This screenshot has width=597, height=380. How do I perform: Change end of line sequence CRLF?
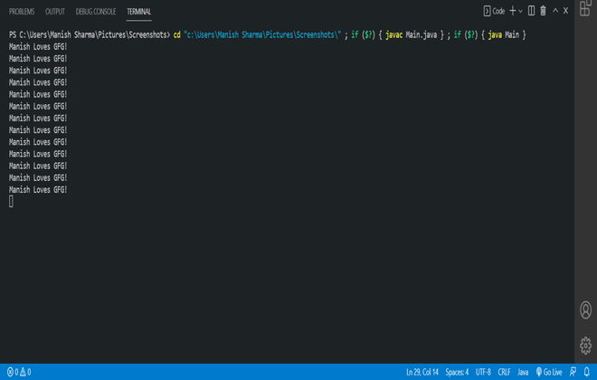[504, 372]
